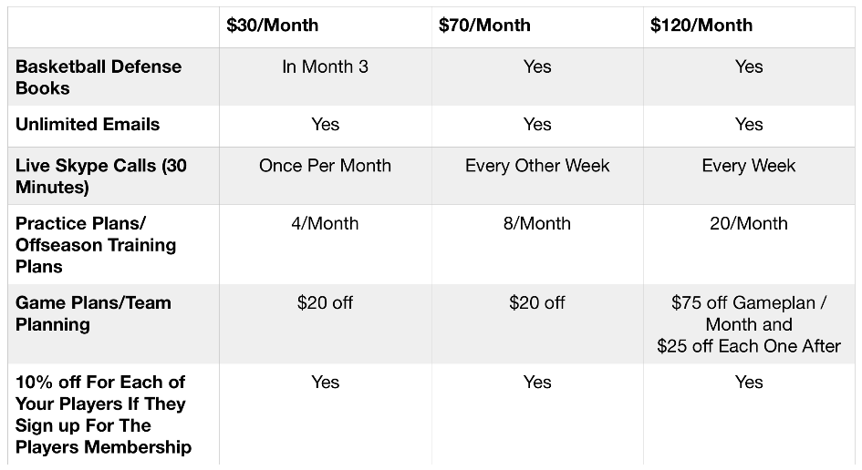This screenshot has height=470, width=862.
Task: Click the In Month 3 cell
Action: 325,67
